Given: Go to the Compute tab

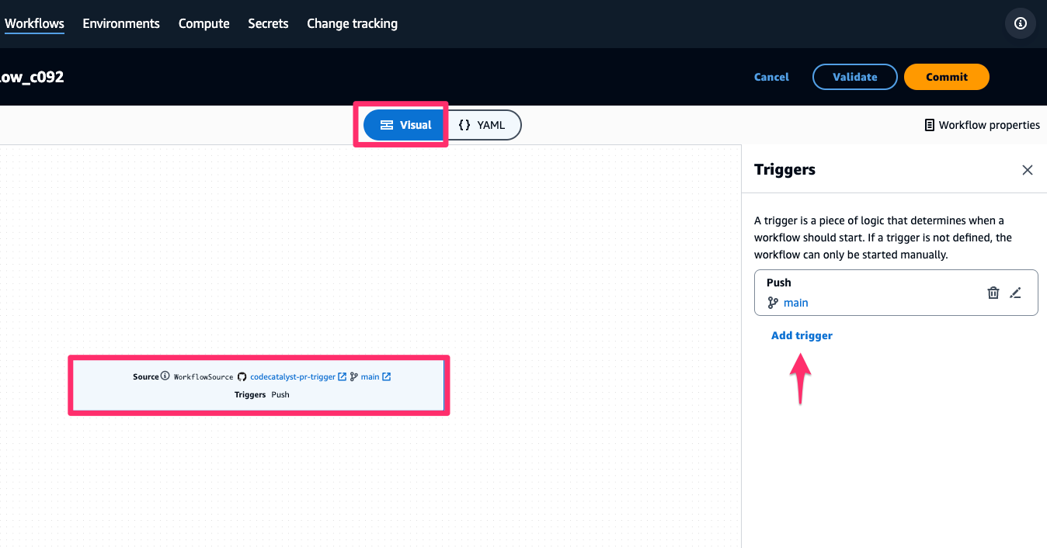Looking at the screenshot, I should [203, 23].
